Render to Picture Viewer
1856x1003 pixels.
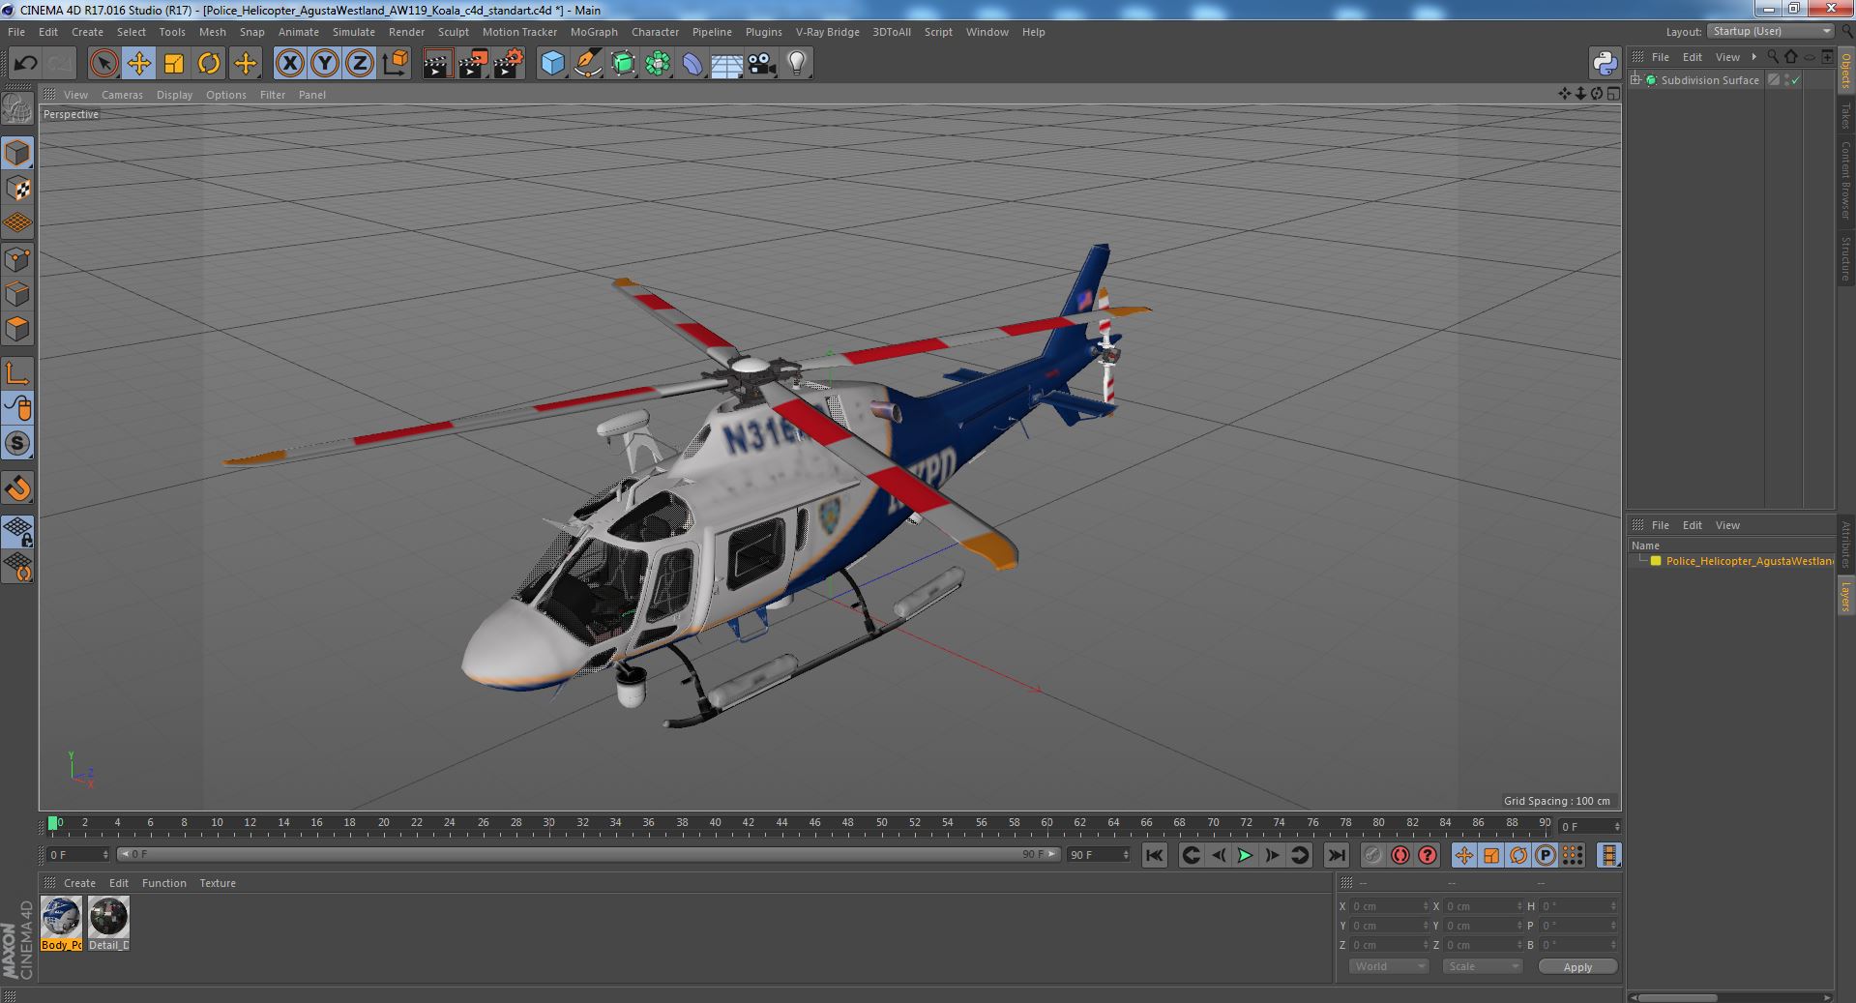click(x=473, y=64)
